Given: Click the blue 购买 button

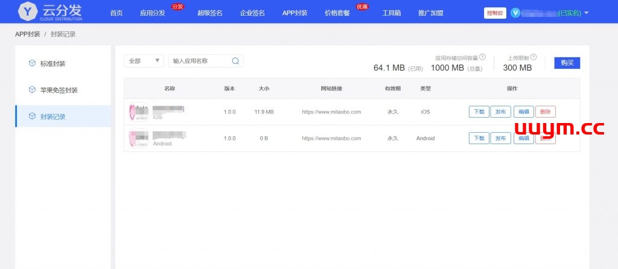Looking at the screenshot, I should (x=567, y=63).
